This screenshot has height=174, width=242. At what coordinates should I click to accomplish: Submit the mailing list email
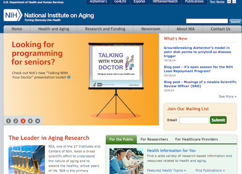[218, 120]
